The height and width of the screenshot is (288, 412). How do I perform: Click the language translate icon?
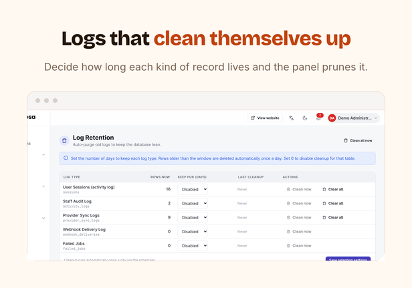pyautogui.click(x=292, y=118)
